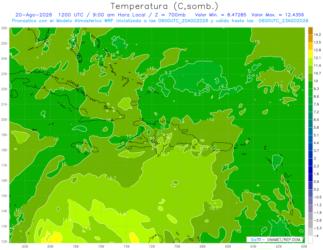Viewport: 323px width, 250px height.
Task: Click the '9:00 am Hora Local' text
Action: [119, 15]
